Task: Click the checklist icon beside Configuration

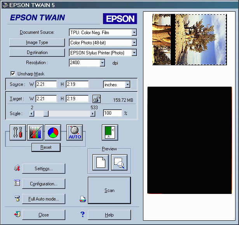Action: tap(17, 183)
